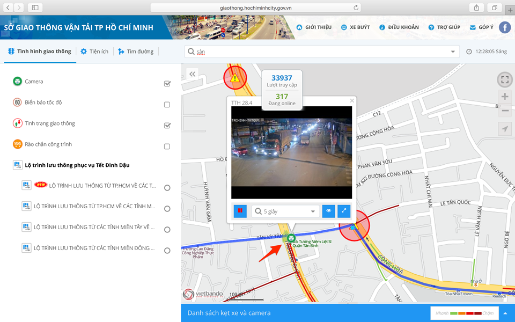Focus the giaothong.hochiminhcity.gov.vn address bar
Image resolution: width=515 pixels, height=322 pixels.
pos(255,8)
